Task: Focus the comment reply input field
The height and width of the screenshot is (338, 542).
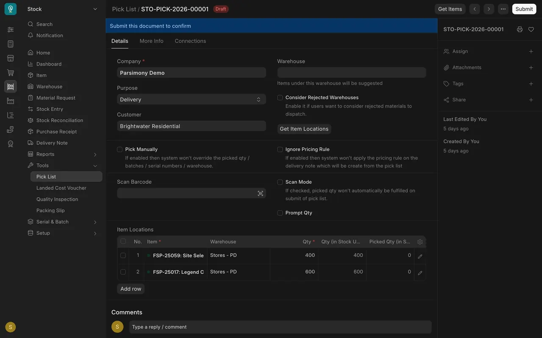Action: [280, 327]
